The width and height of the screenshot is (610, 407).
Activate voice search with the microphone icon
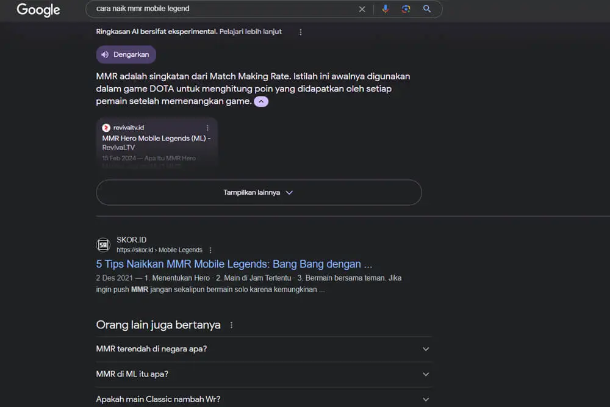click(386, 9)
